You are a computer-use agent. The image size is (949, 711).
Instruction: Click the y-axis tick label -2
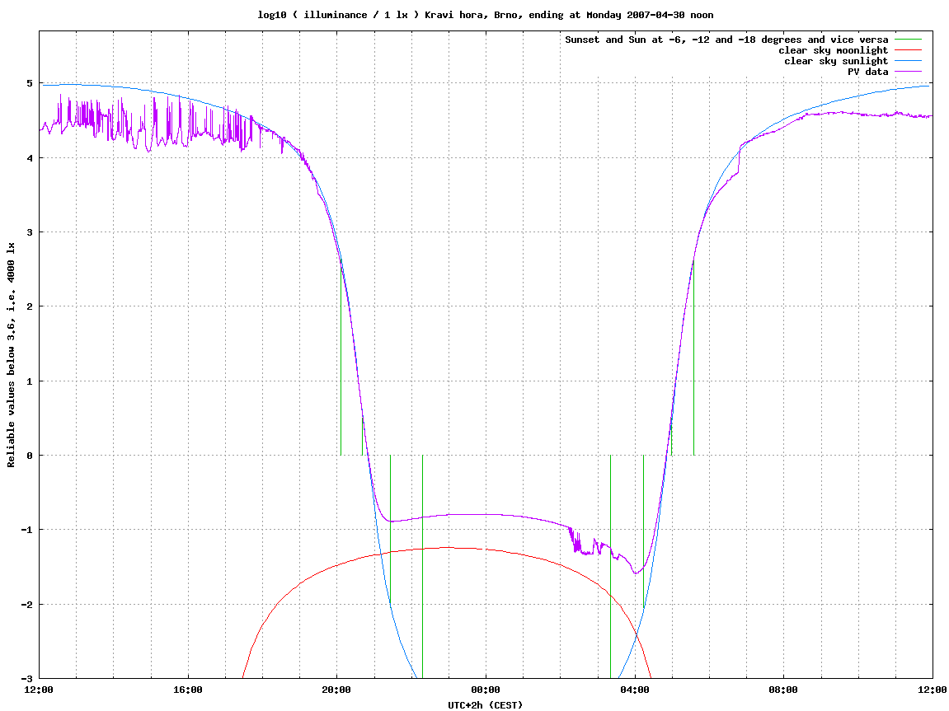pyautogui.click(x=27, y=604)
